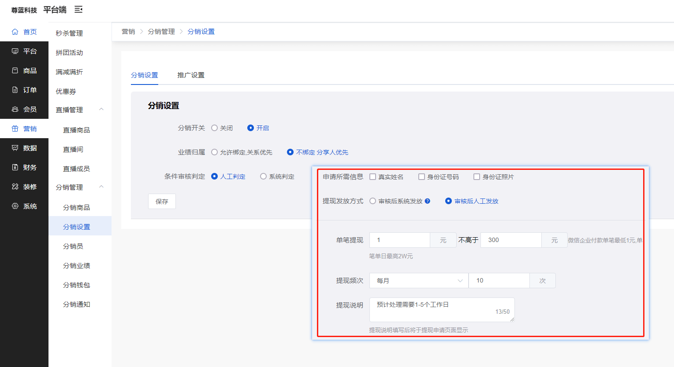Click the gift icon beside 营销
This screenshot has height=367, width=674.
pyautogui.click(x=15, y=128)
